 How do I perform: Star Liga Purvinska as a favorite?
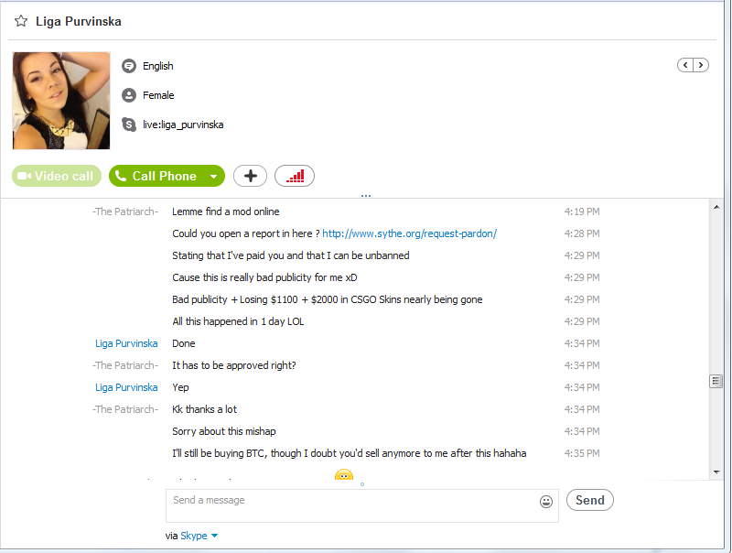pos(21,21)
